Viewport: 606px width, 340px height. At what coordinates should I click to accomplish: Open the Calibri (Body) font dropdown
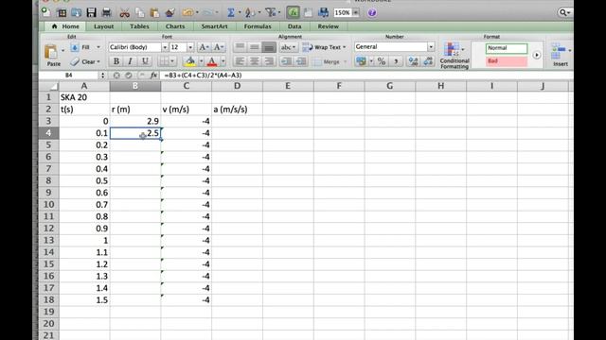pos(165,47)
